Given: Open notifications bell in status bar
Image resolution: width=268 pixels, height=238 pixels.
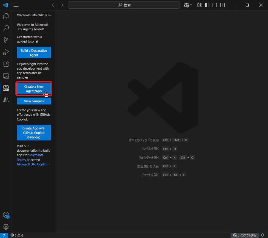Looking at the screenshot, I should click(263, 235).
